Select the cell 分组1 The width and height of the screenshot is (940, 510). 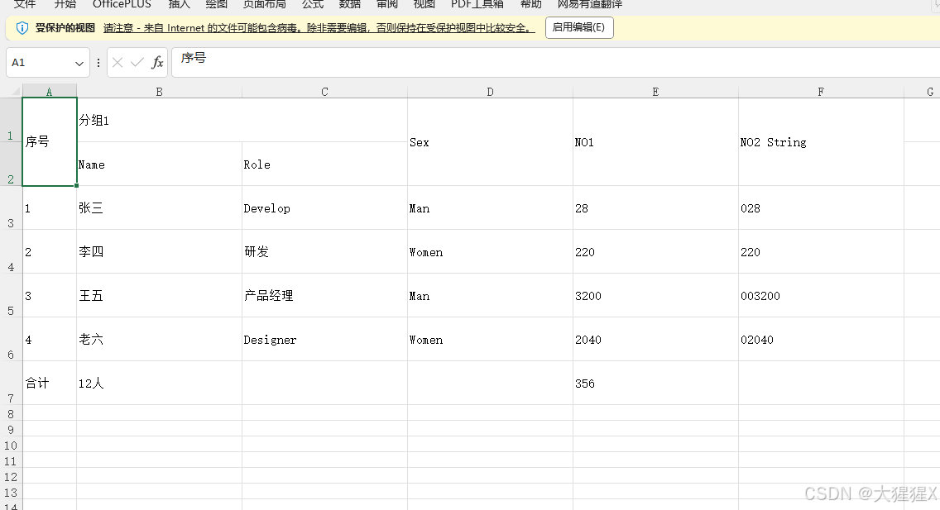click(x=242, y=120)
